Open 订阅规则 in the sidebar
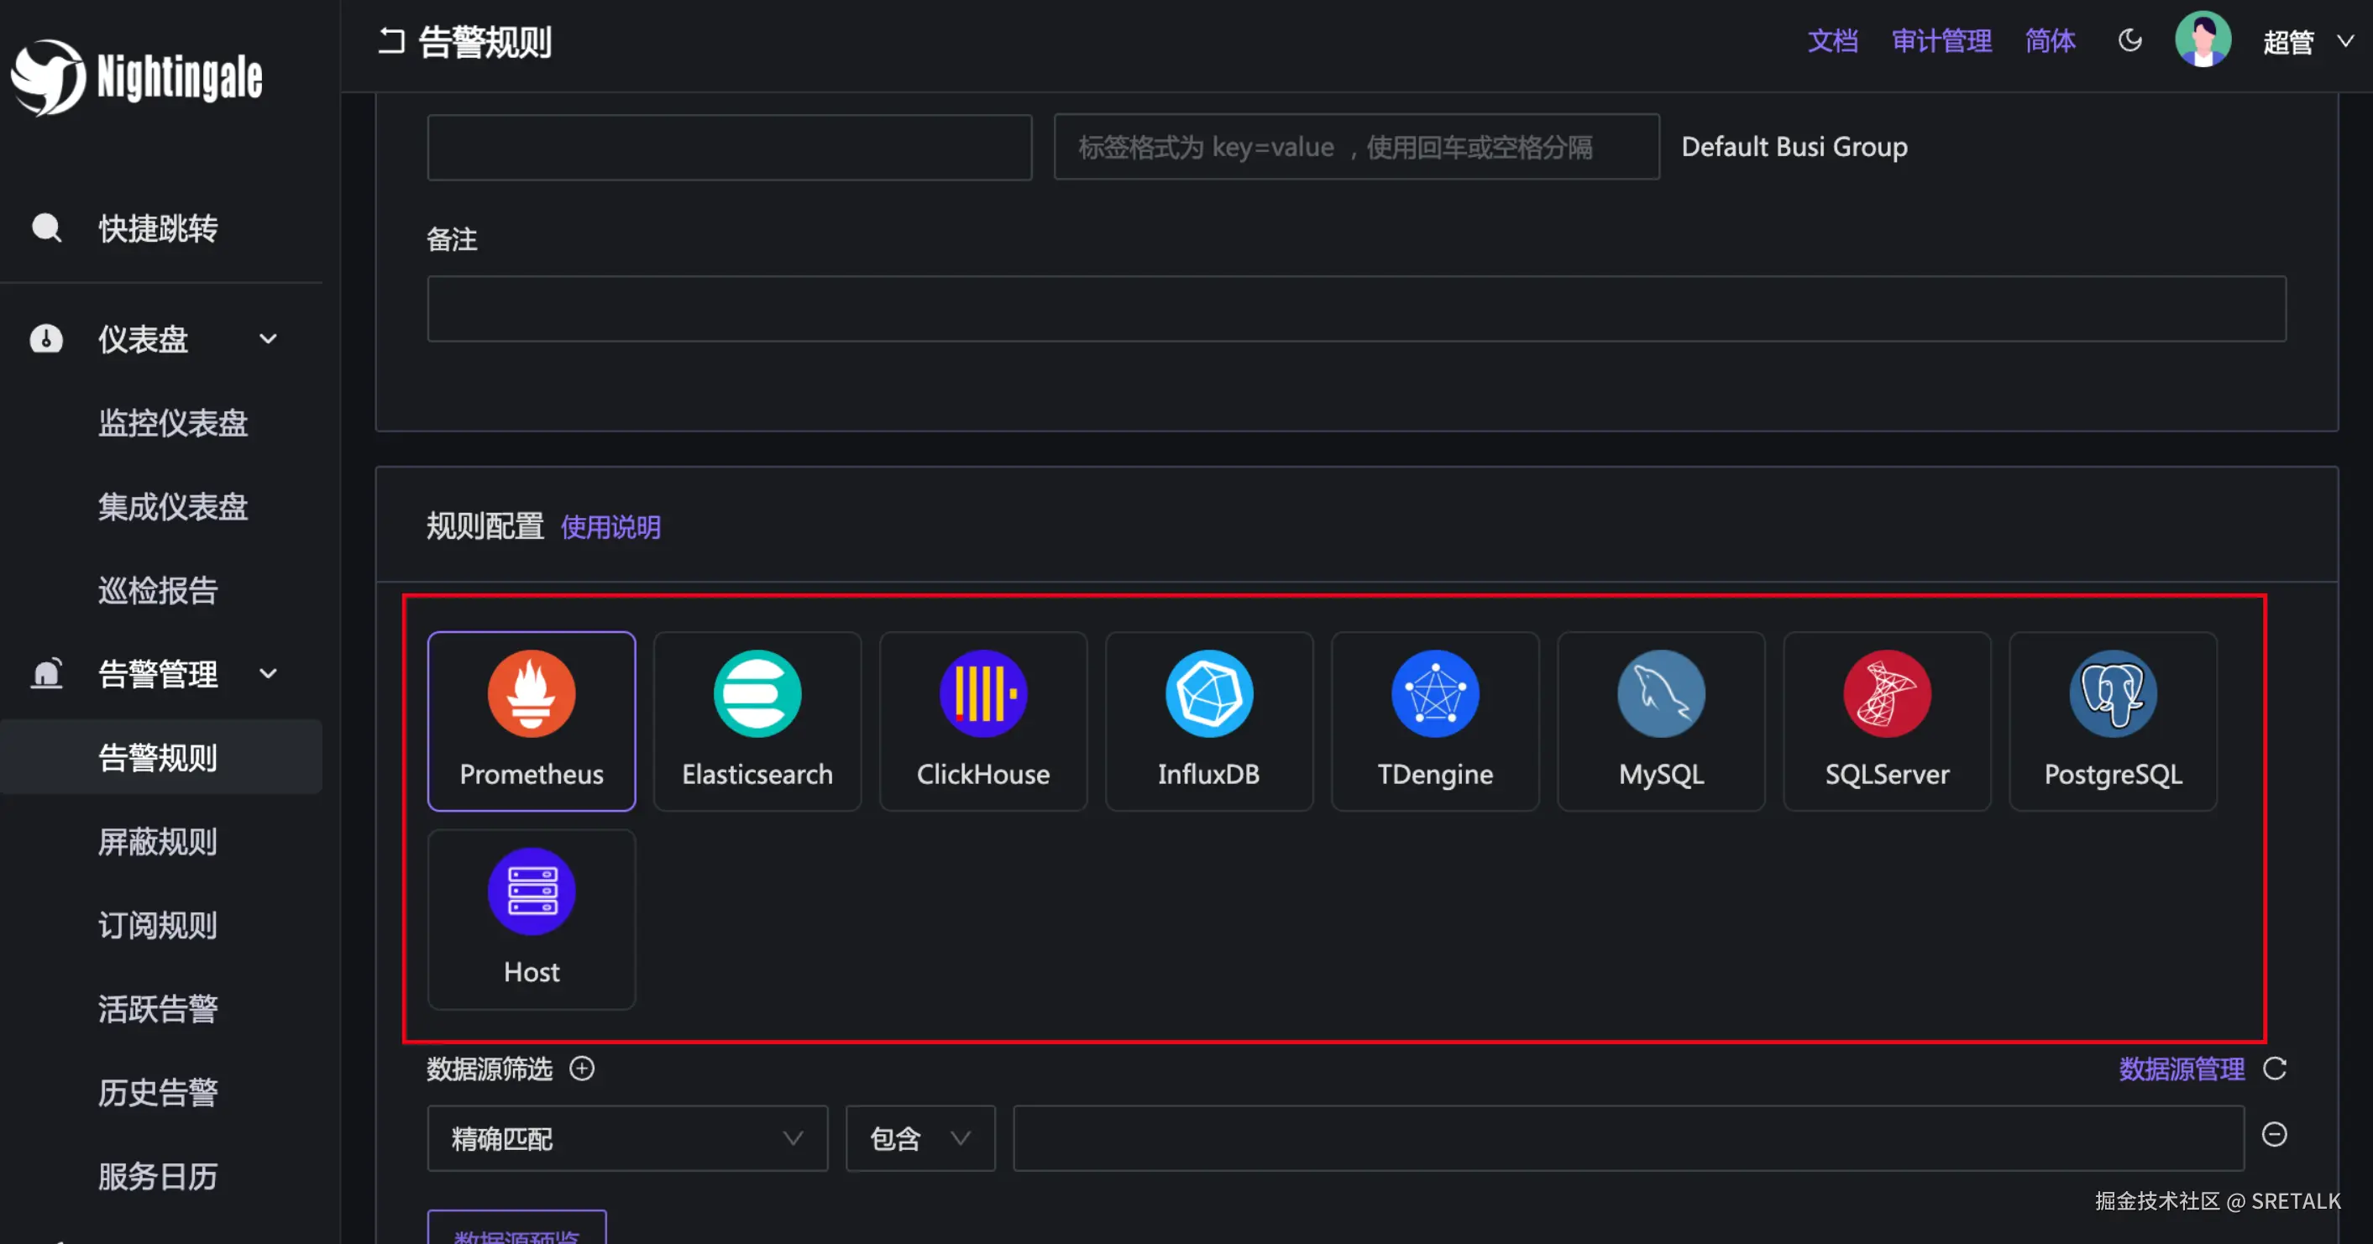The height and width of the screenshot is (1244, 2373). [x=158, y=925]
